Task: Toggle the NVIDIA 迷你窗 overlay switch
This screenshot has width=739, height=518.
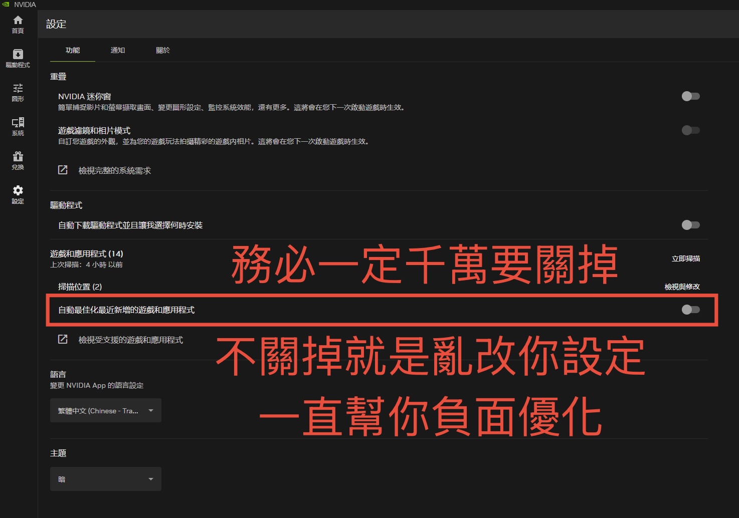Action: pos(690,96)
